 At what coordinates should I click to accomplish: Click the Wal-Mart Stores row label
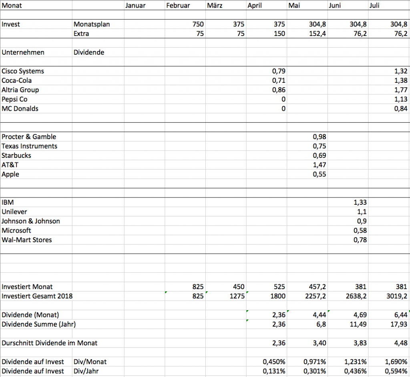[x=27, y=240]
